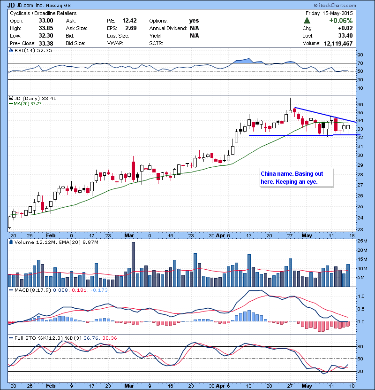The height and width of the screenshot is (390, 375).
Task: Click the 25M label on the volume axis
Action: (x=362, y=241)
